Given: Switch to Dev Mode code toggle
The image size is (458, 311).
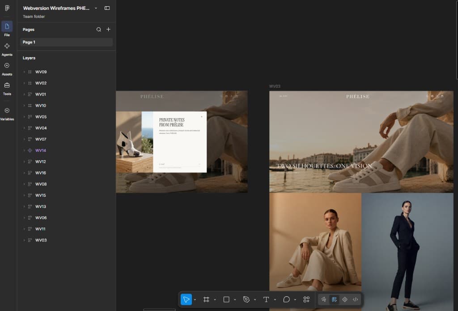Looking at the screenshot, I should [356, 299].
